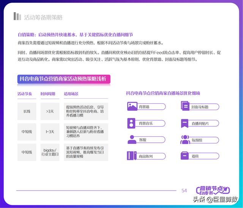The width and height of the screenshot is (243, 208).
Task: Click the 道具 box icon
Action: [x=185, y=156]
